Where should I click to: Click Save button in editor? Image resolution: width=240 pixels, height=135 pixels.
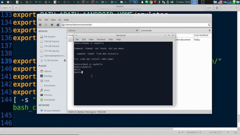point(209,7)
